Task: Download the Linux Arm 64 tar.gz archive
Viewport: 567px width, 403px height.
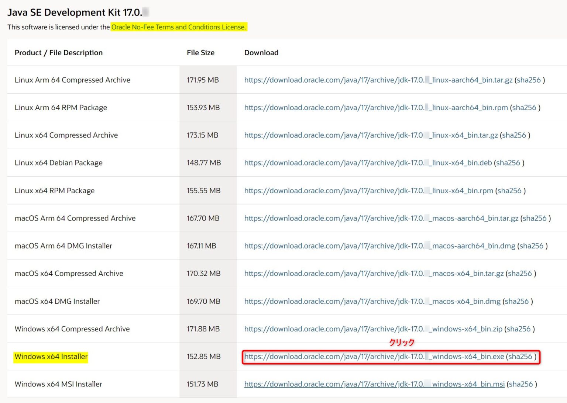Action: tap(378, 80)
